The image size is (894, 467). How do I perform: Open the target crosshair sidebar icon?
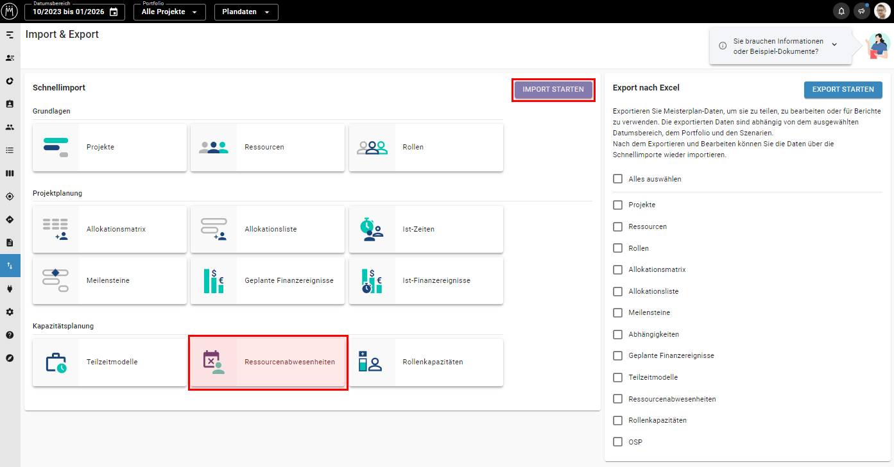pos(10,196)
